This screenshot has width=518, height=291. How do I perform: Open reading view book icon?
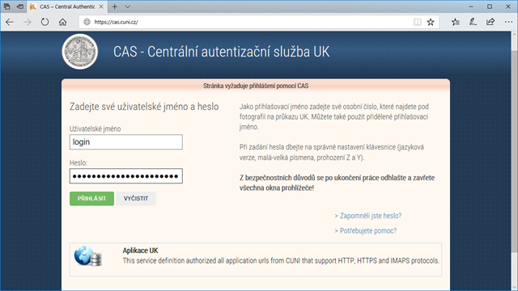pyautogui.click(x=418, y=22)
